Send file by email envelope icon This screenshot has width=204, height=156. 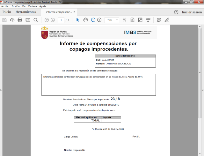(28, 20)
